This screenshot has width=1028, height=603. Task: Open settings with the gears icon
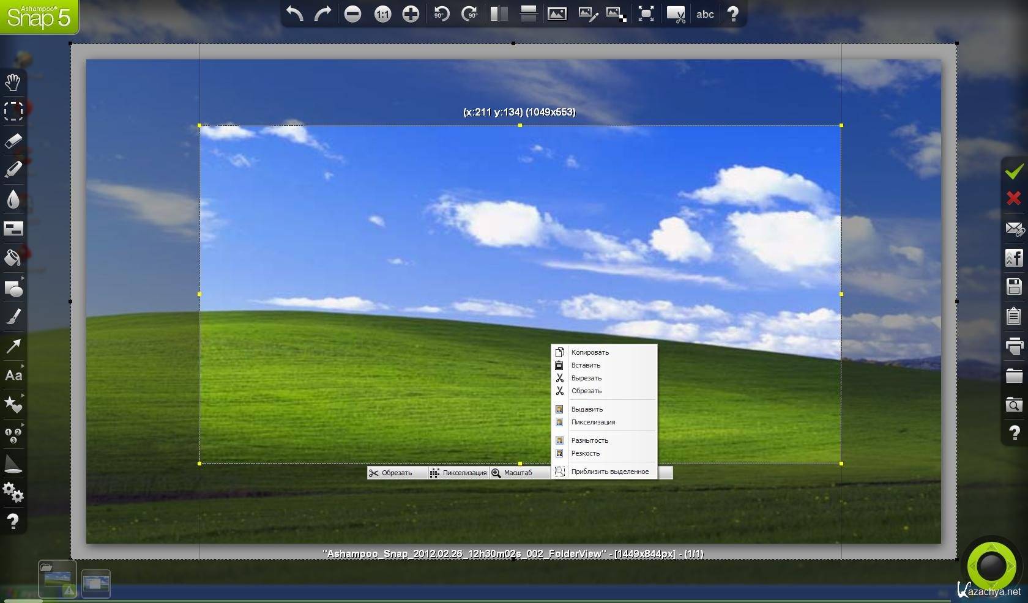tap(13, 492)
